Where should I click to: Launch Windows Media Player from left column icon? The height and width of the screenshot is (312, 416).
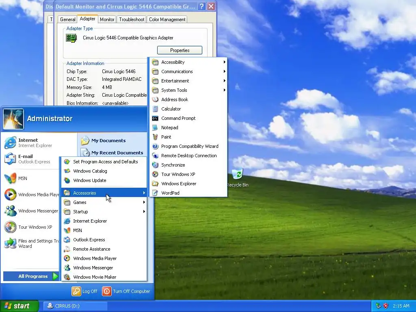coord(10,195)
